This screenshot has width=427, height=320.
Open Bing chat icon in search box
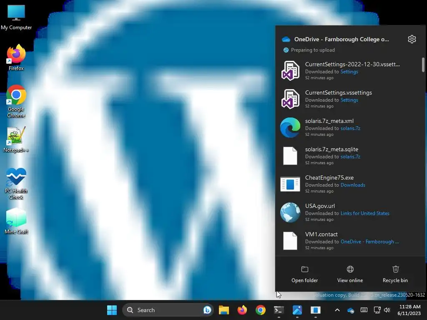click(x=207, y=310)
